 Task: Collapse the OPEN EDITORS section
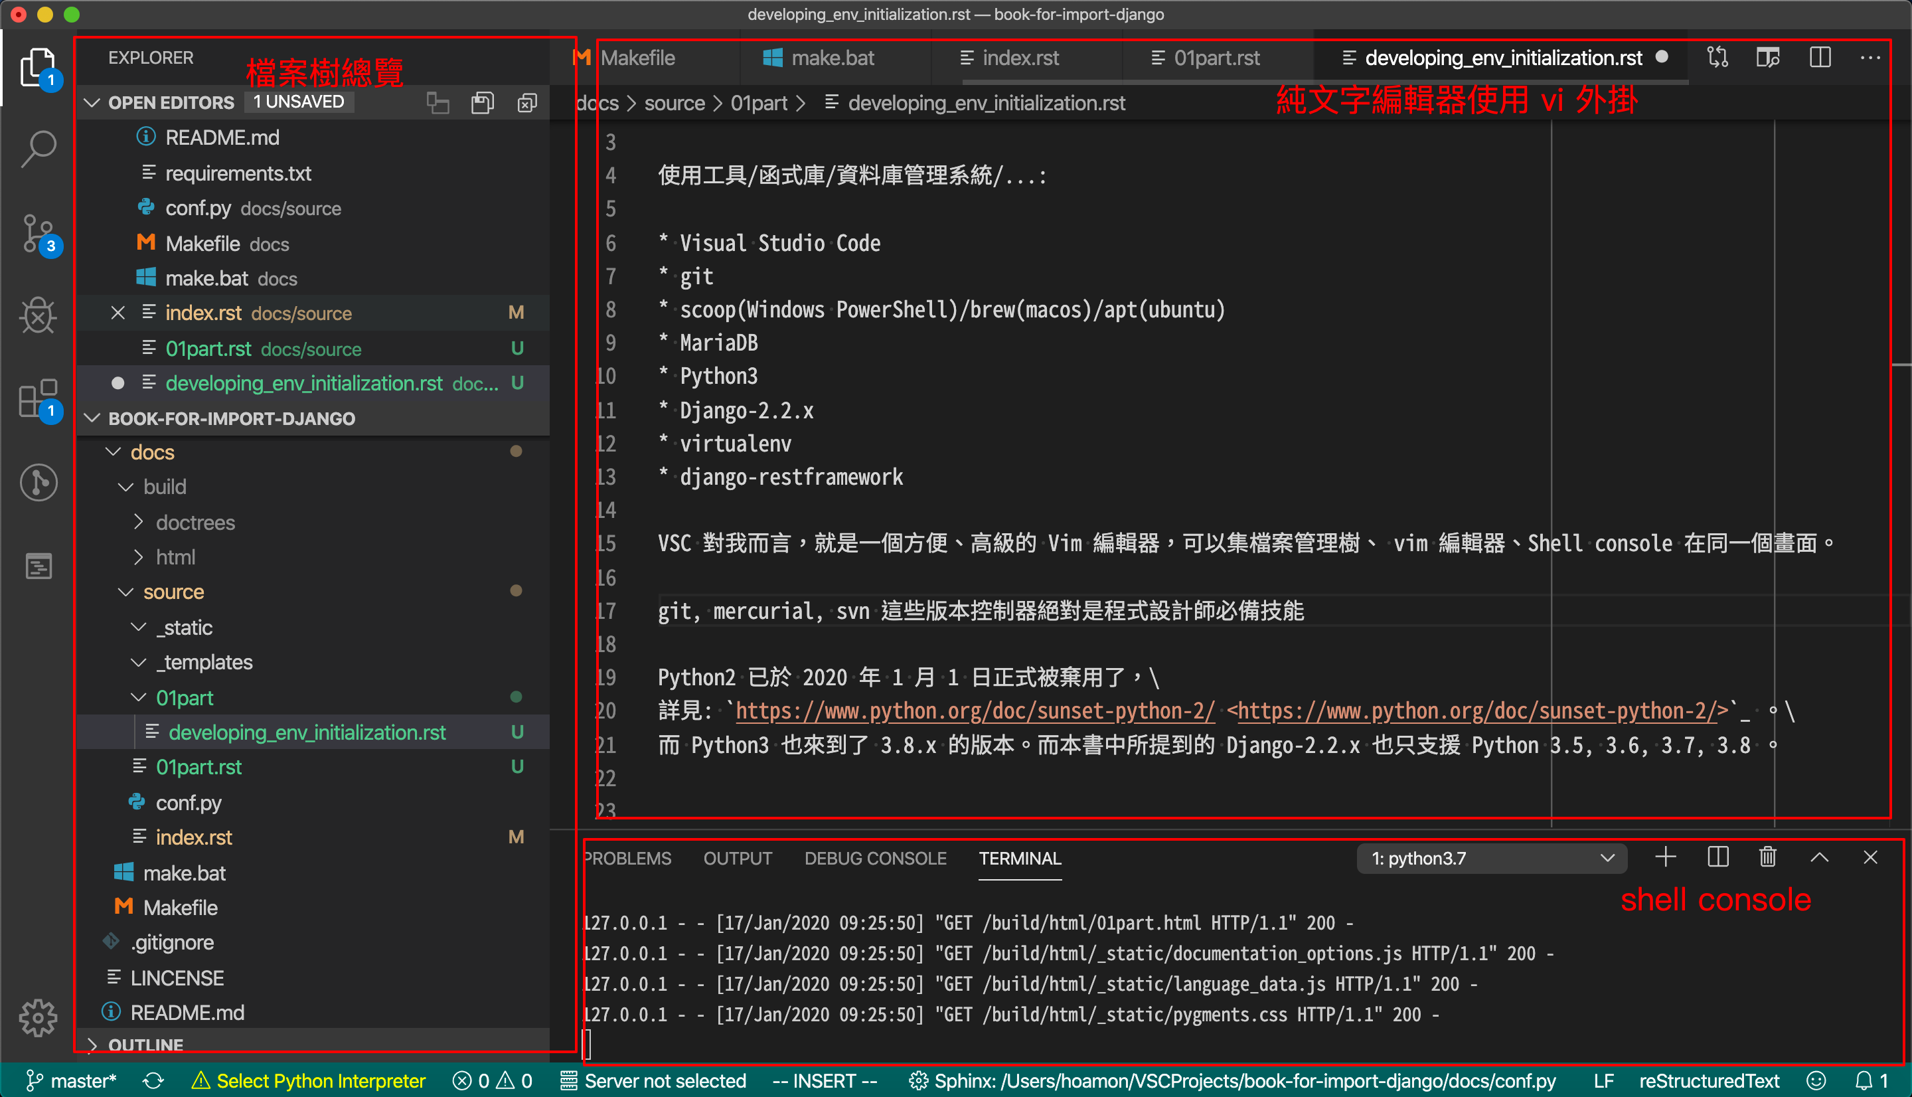coord(93,102)
